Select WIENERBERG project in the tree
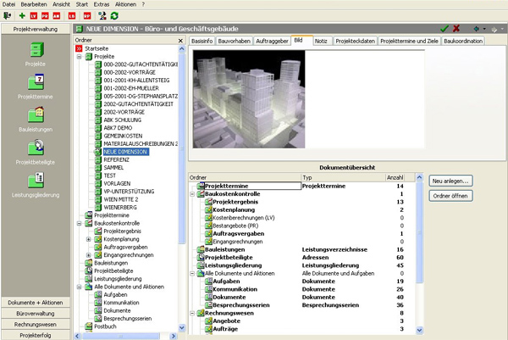Image resolution: width=508 pixels, height=340 pixels. point(122,208)
